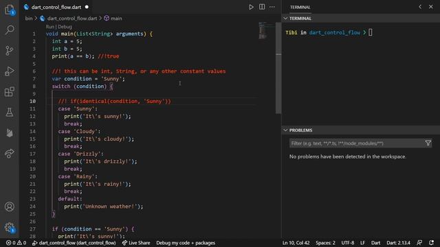Click dart_control_flow debug target in status bar

point(74,243)
